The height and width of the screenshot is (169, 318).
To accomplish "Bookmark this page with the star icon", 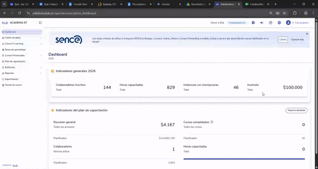I will (285, 13).
